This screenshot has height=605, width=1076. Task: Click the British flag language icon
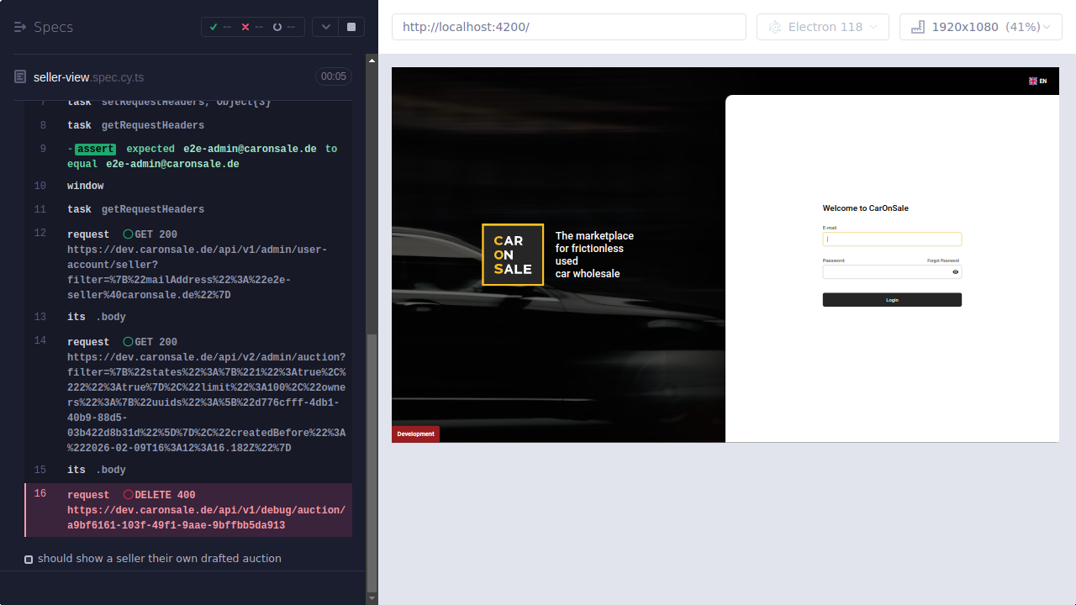(x=1032, y=81)
